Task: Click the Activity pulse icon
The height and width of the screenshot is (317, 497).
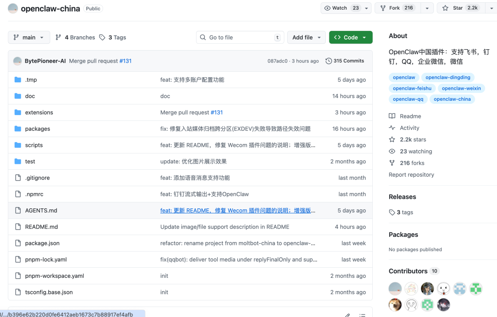Action: 392,128
